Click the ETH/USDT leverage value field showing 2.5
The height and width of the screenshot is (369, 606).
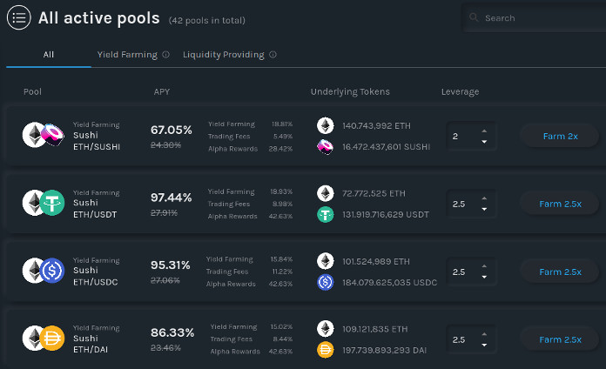(471, 204)
